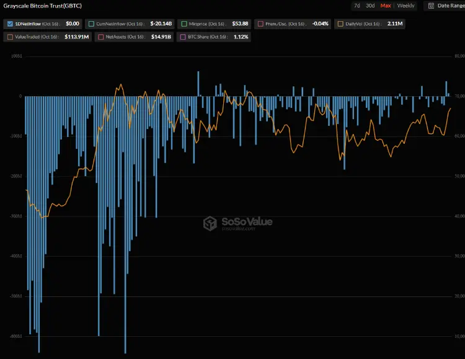465x359 pixels.
Task: Uncheck the 1DNetInflow series checkbox
Action: (9, 24)
